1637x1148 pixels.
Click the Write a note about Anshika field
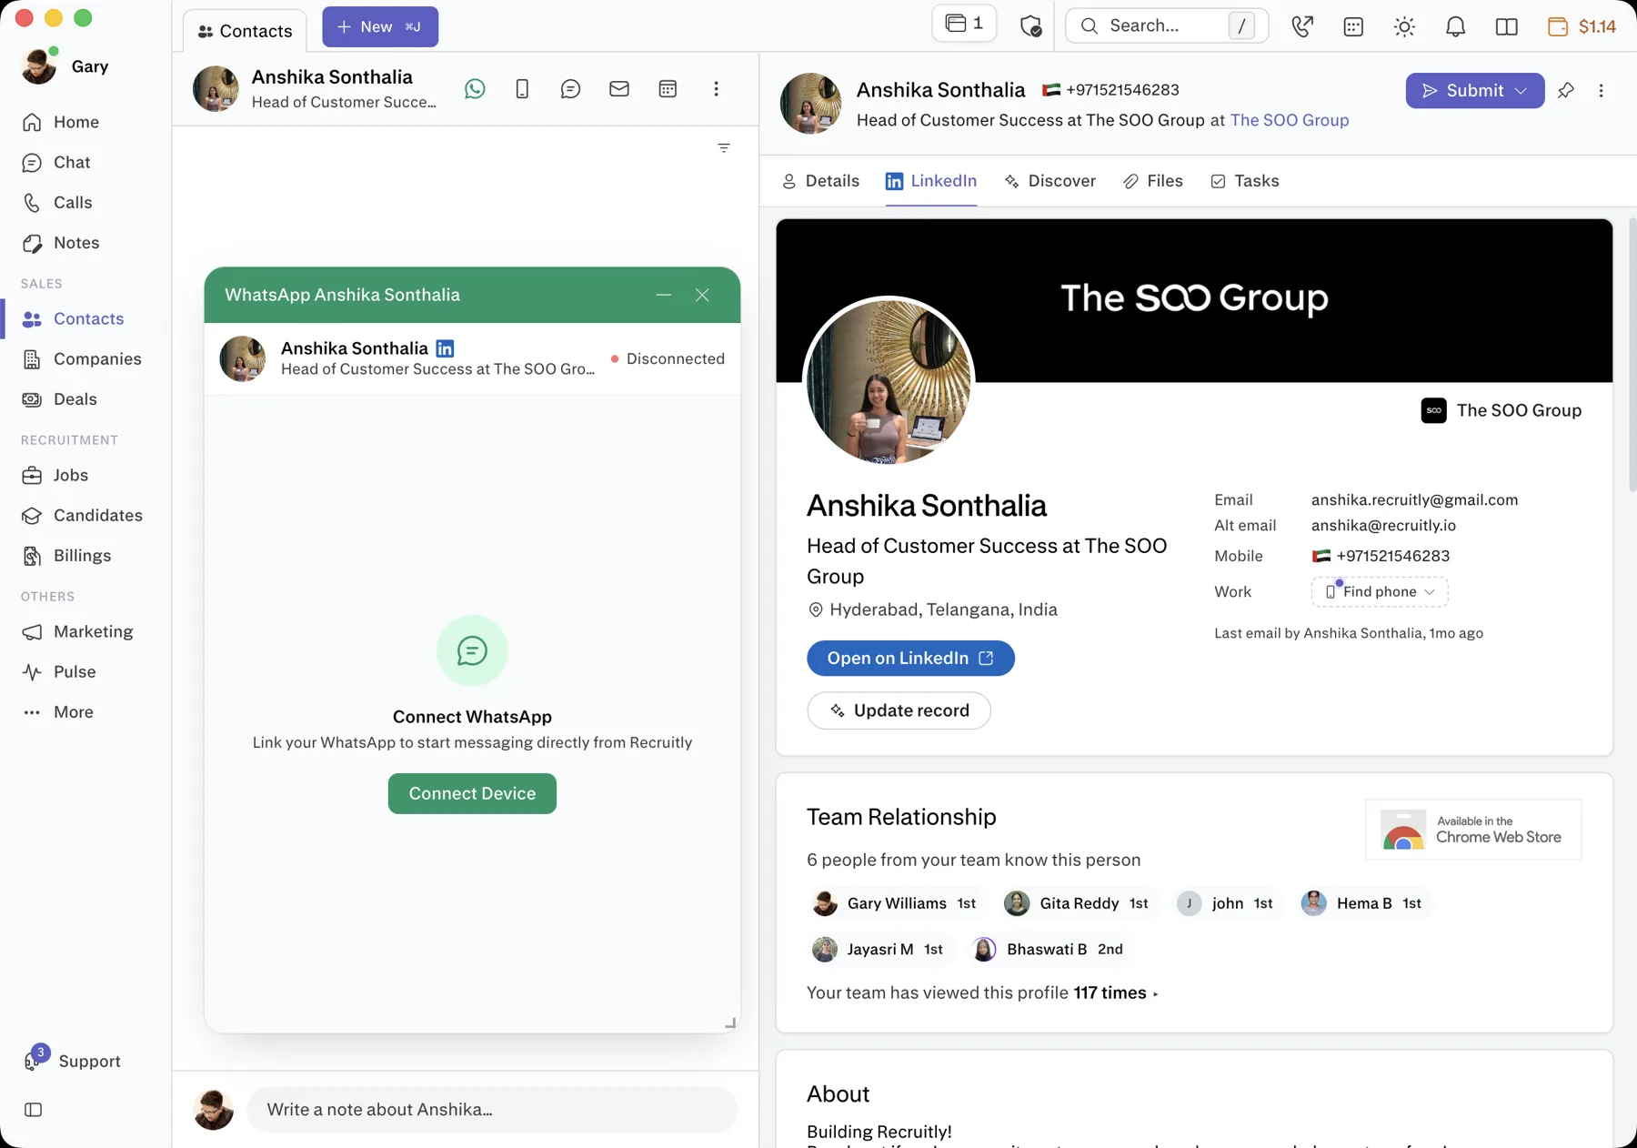(x=492, y=1109)
